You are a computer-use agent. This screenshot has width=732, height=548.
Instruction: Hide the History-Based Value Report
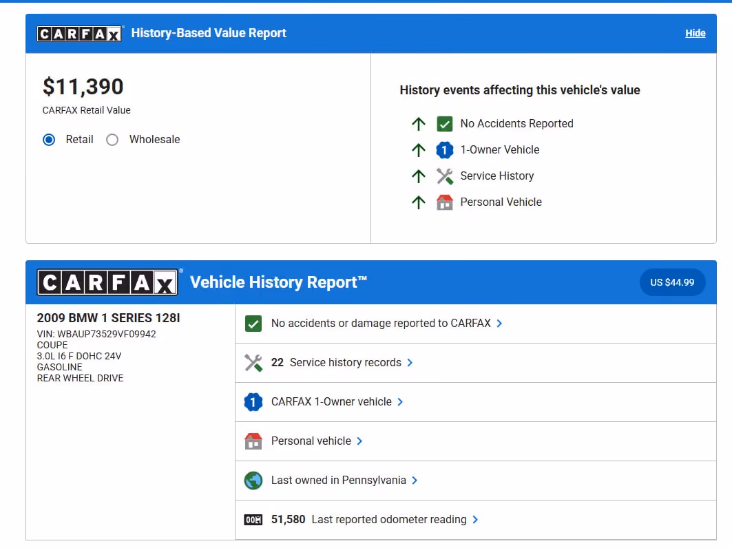click(x=695, y=33)
